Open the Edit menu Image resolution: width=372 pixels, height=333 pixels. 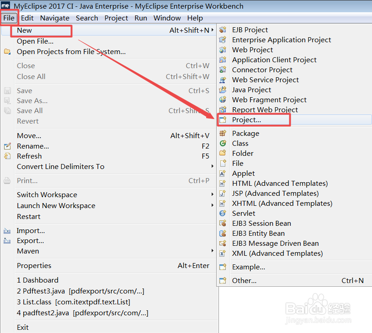click(x=27, y=18)
